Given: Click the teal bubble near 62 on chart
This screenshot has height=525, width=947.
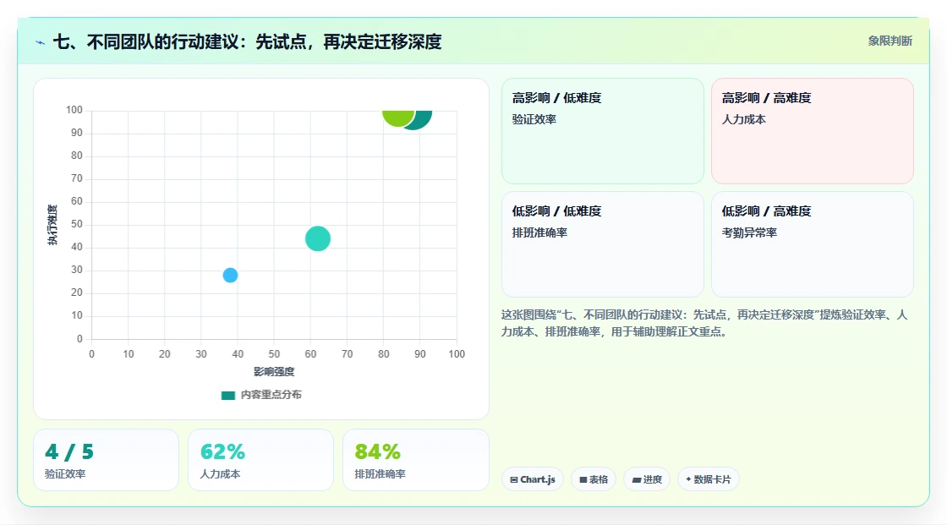Looking at the screenshot, I should point(318,238).
